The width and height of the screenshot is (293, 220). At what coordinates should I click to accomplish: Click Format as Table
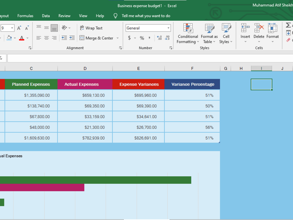[209, 34]
